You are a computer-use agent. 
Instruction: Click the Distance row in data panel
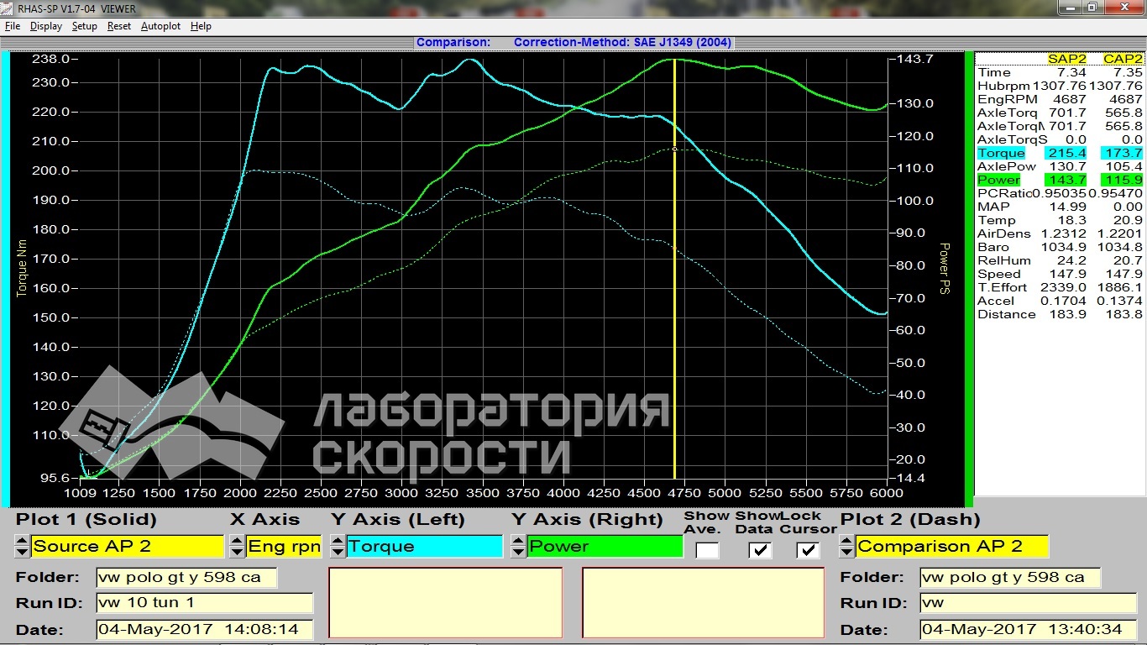[1060, 314]
